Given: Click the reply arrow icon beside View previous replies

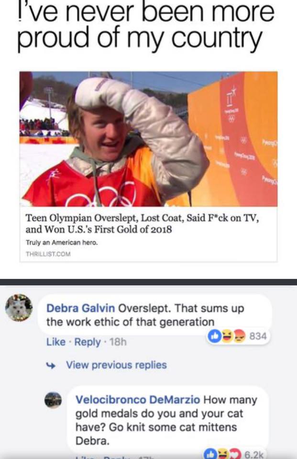Looking at the screenshot, I should (51, 365).
